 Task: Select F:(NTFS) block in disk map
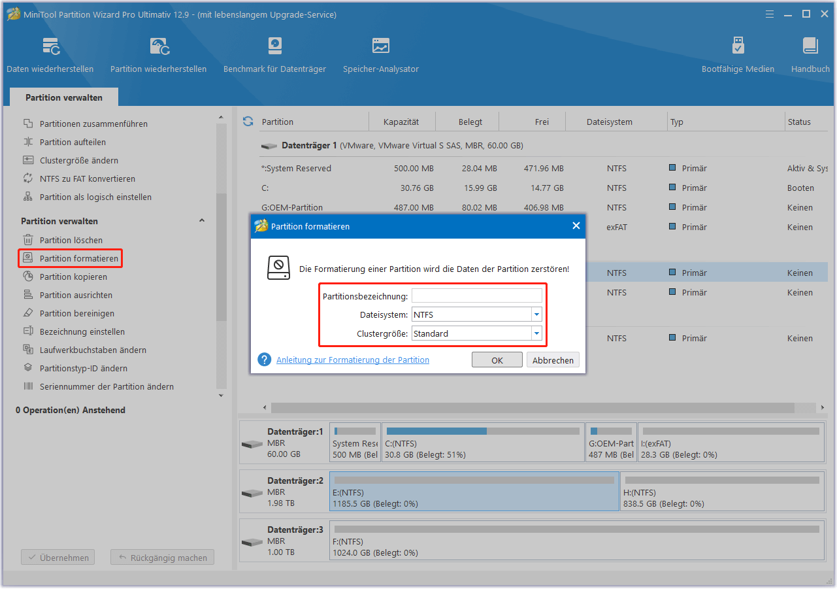[x=577, y=541]
